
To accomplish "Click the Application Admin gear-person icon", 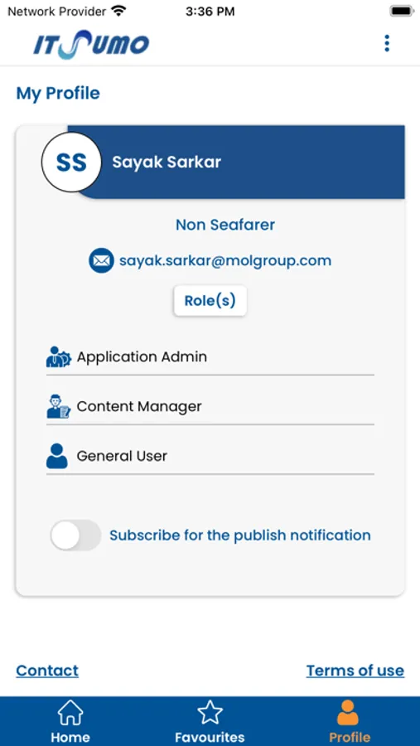I will pyautogui.click(x=59, y=356).
